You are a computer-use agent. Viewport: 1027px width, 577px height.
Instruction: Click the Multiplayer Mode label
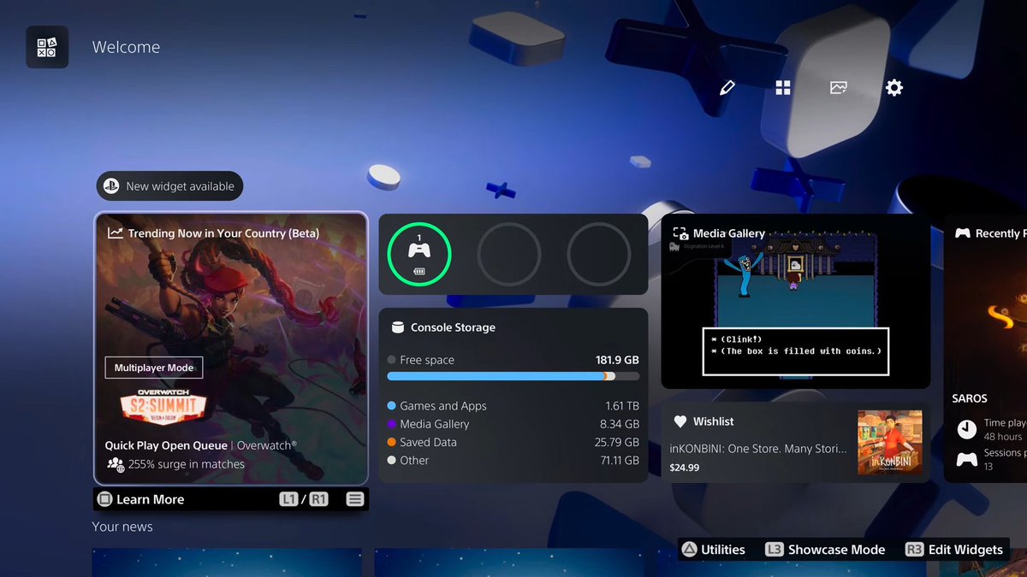click(x=153, y=368)
